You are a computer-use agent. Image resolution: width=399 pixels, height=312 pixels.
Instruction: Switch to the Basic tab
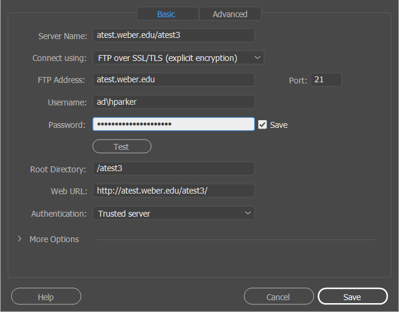pos(166,14)
